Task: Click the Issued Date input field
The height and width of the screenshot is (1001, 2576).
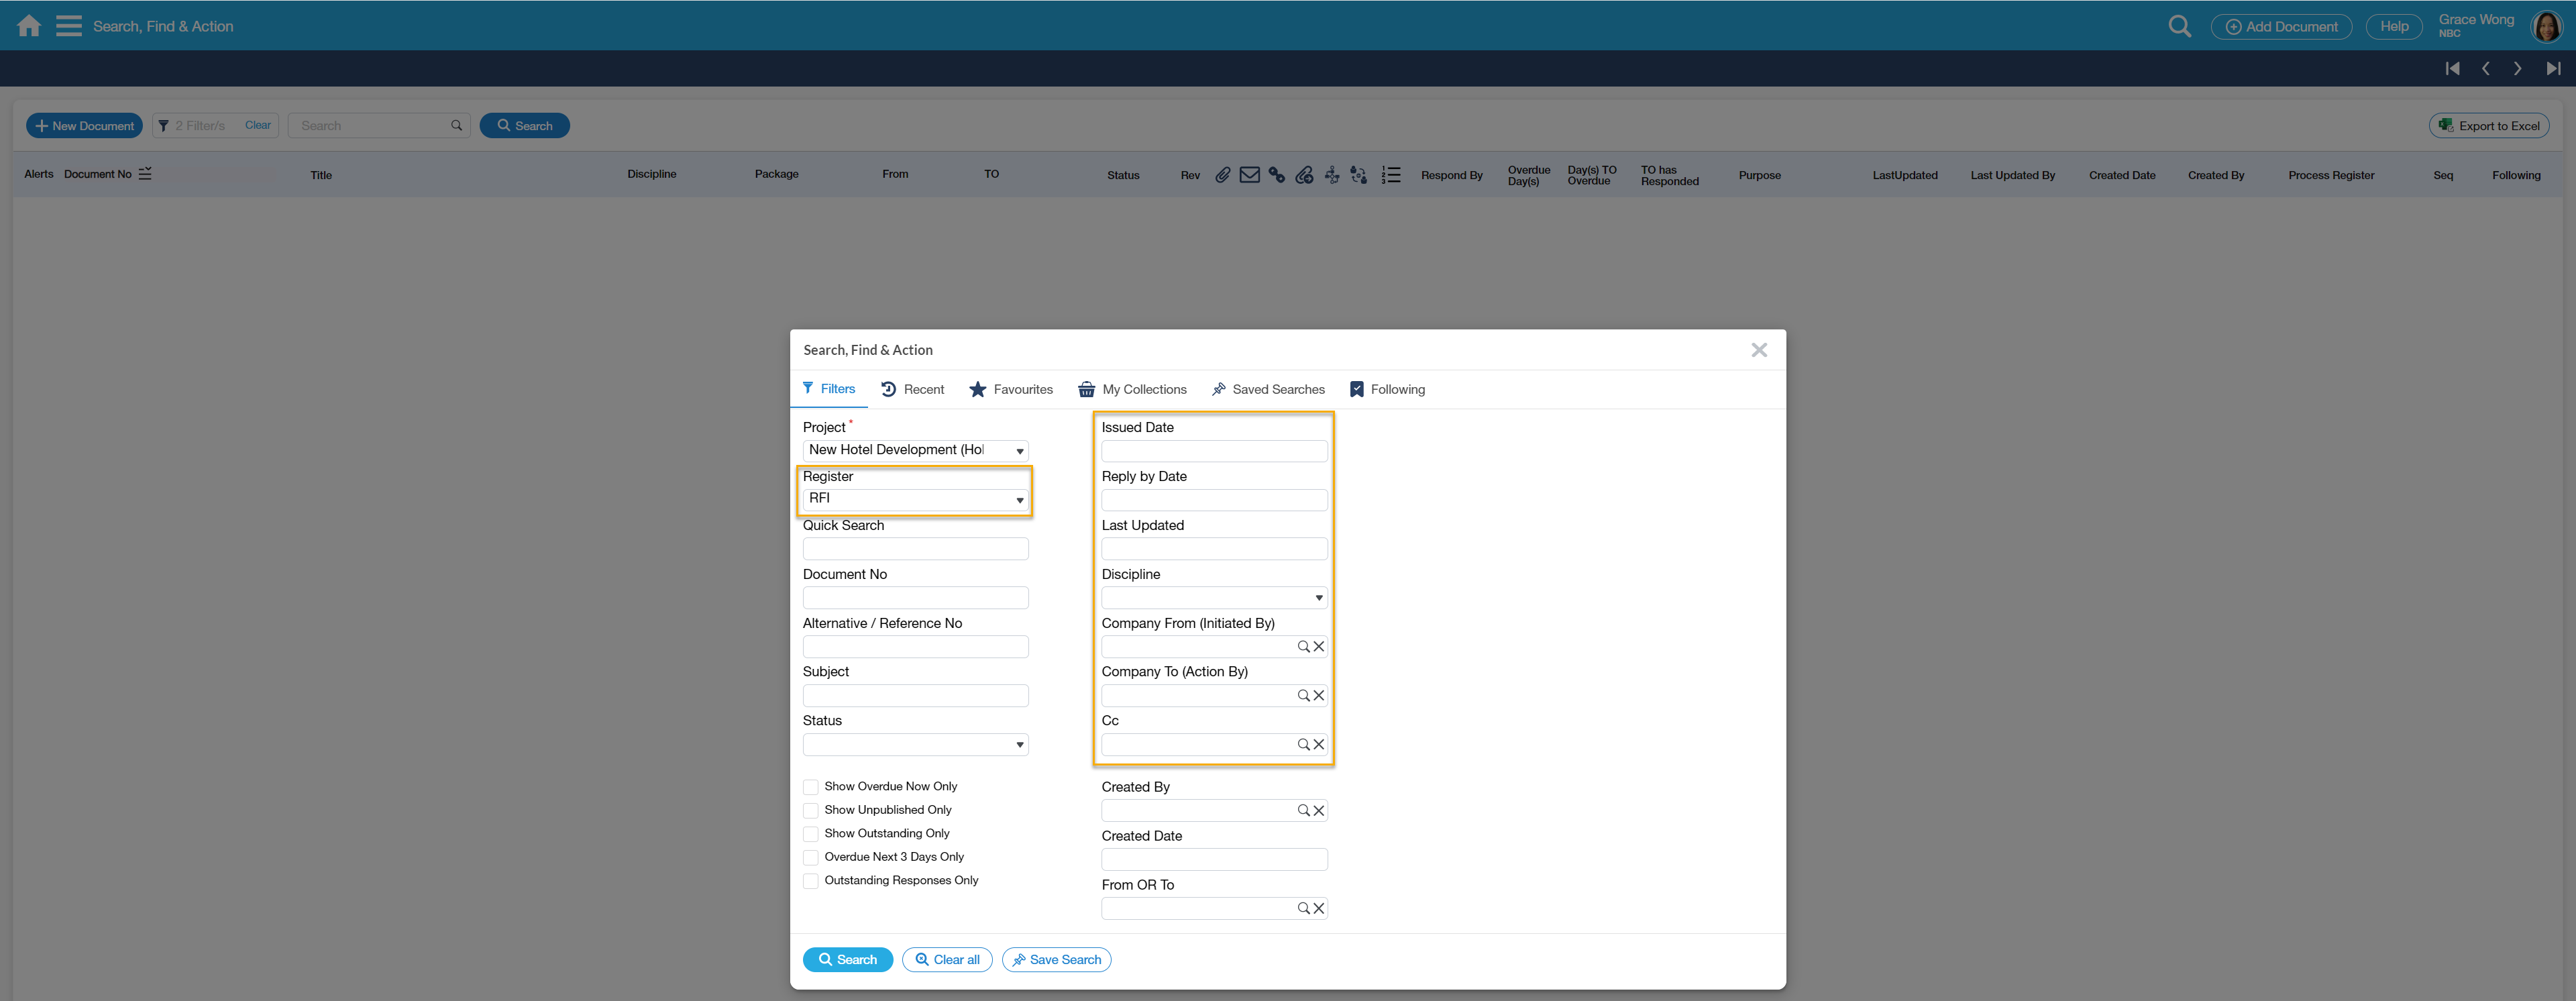Action: (1214, 451)
